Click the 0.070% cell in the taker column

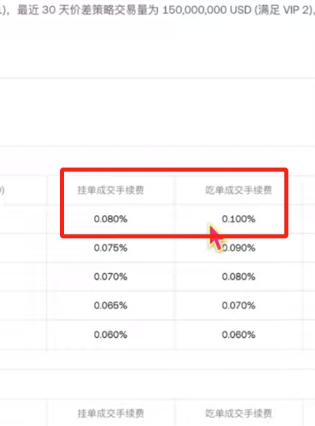(x=238, y=305)
